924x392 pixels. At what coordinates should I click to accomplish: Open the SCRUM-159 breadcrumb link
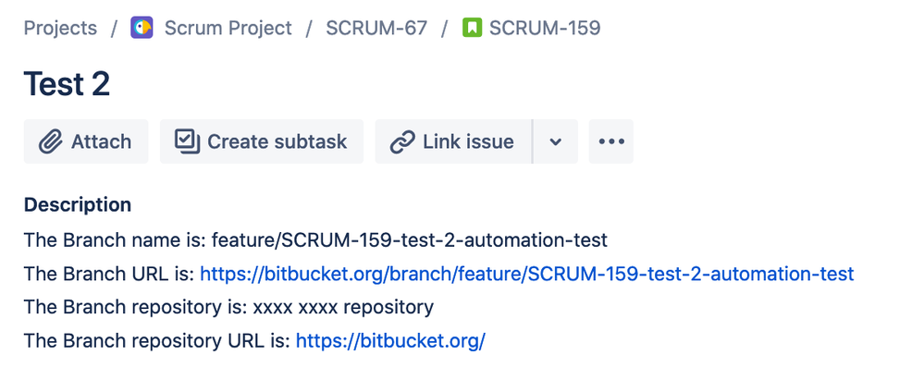pos(545,28)
